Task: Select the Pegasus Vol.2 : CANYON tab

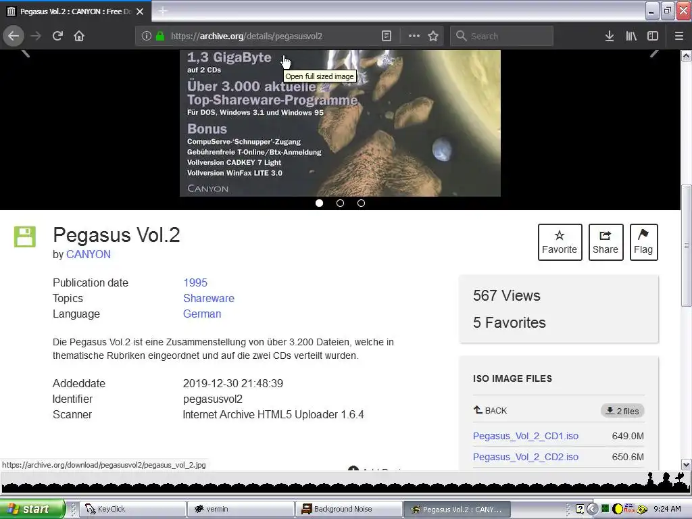Action: (x=75, y=11)
